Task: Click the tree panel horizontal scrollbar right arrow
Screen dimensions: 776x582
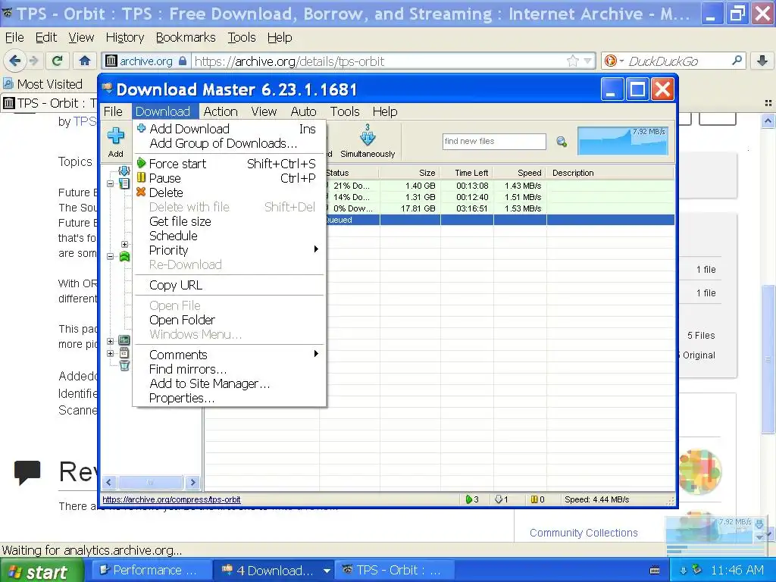Action: pyautogui.click(x=193, y=482)
